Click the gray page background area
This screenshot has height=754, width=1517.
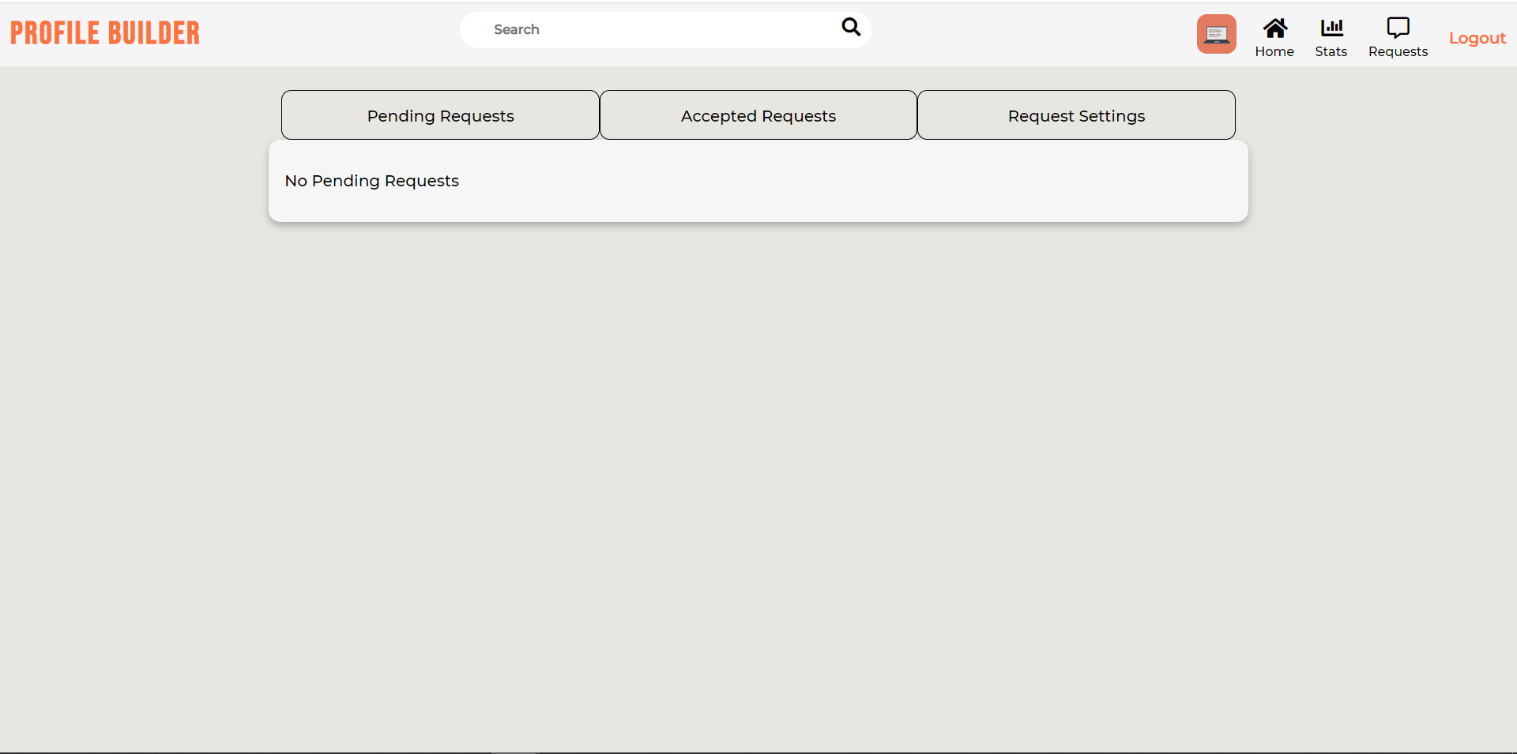(x=758, y=474)
